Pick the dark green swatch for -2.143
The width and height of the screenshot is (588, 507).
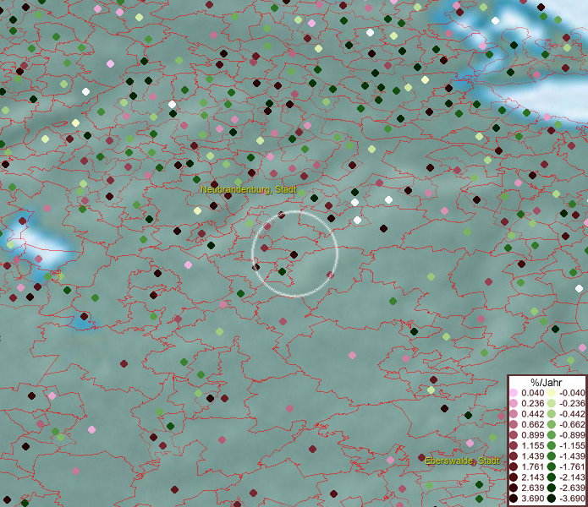552,477
